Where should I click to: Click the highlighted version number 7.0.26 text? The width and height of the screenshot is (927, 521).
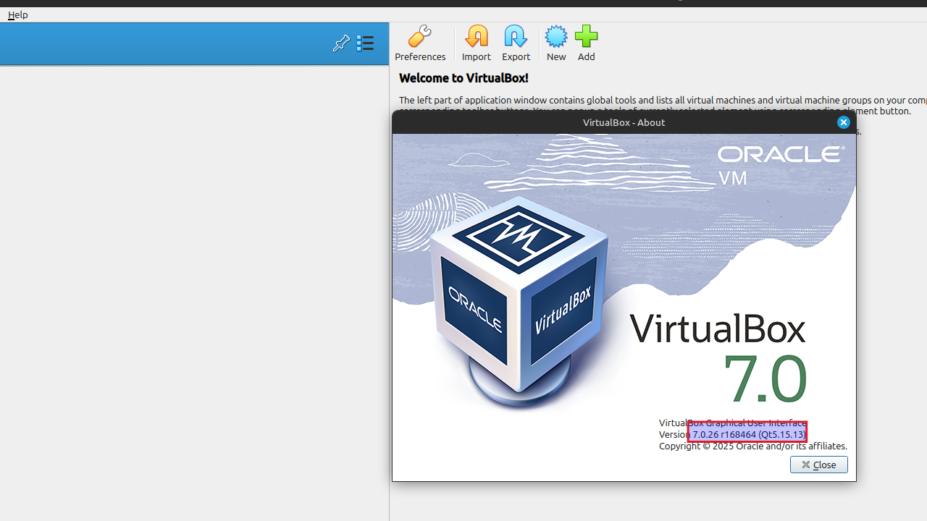click(747, 434)
